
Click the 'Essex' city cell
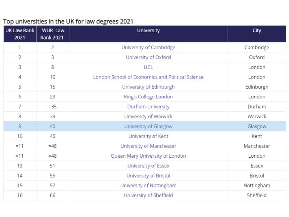click(257, 166)
